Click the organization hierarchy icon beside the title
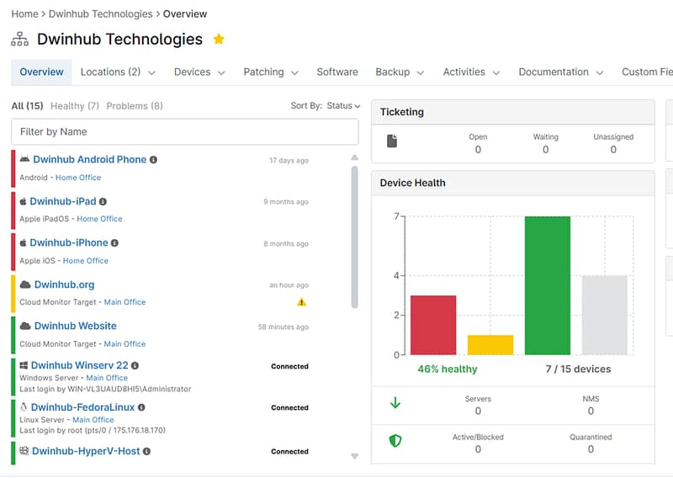Viewport: 673px width, 478px height. tap(19, 40)
